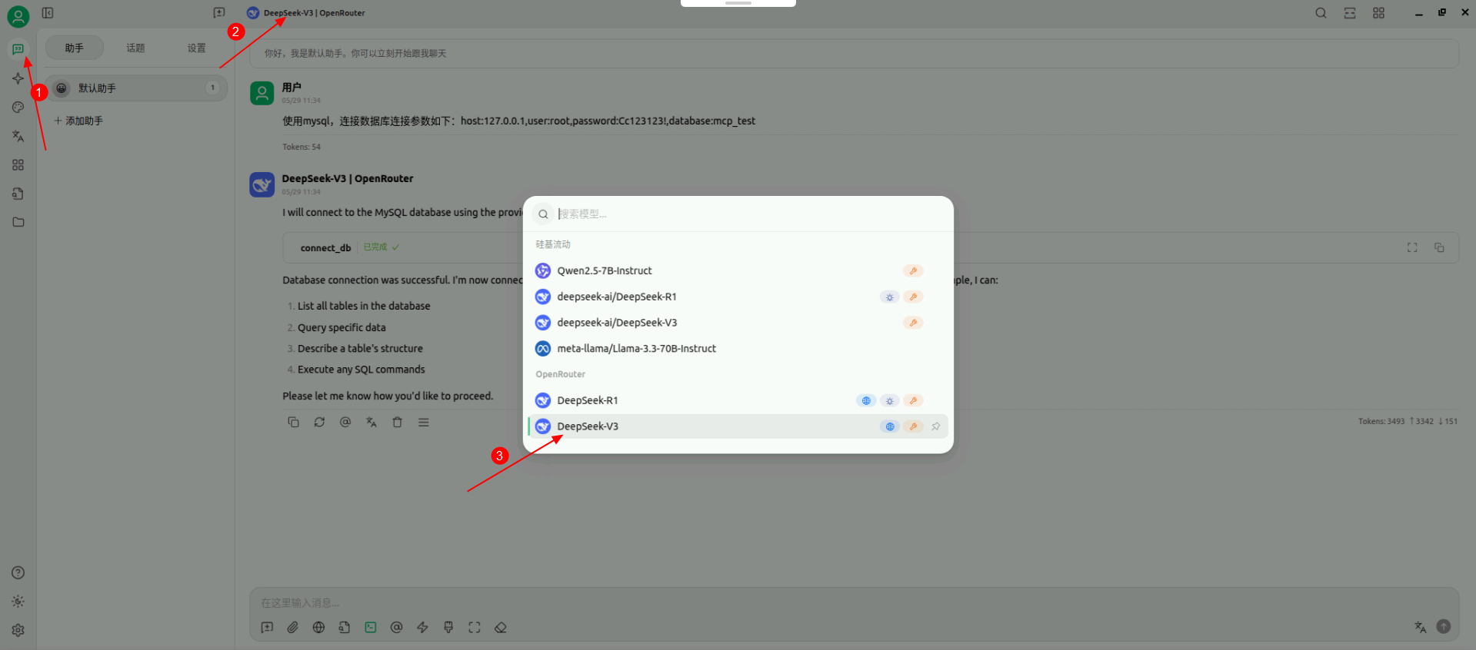
Task: Choose deepseek-ai/DeepSeek-V3 model
Action: click(738, 323)
